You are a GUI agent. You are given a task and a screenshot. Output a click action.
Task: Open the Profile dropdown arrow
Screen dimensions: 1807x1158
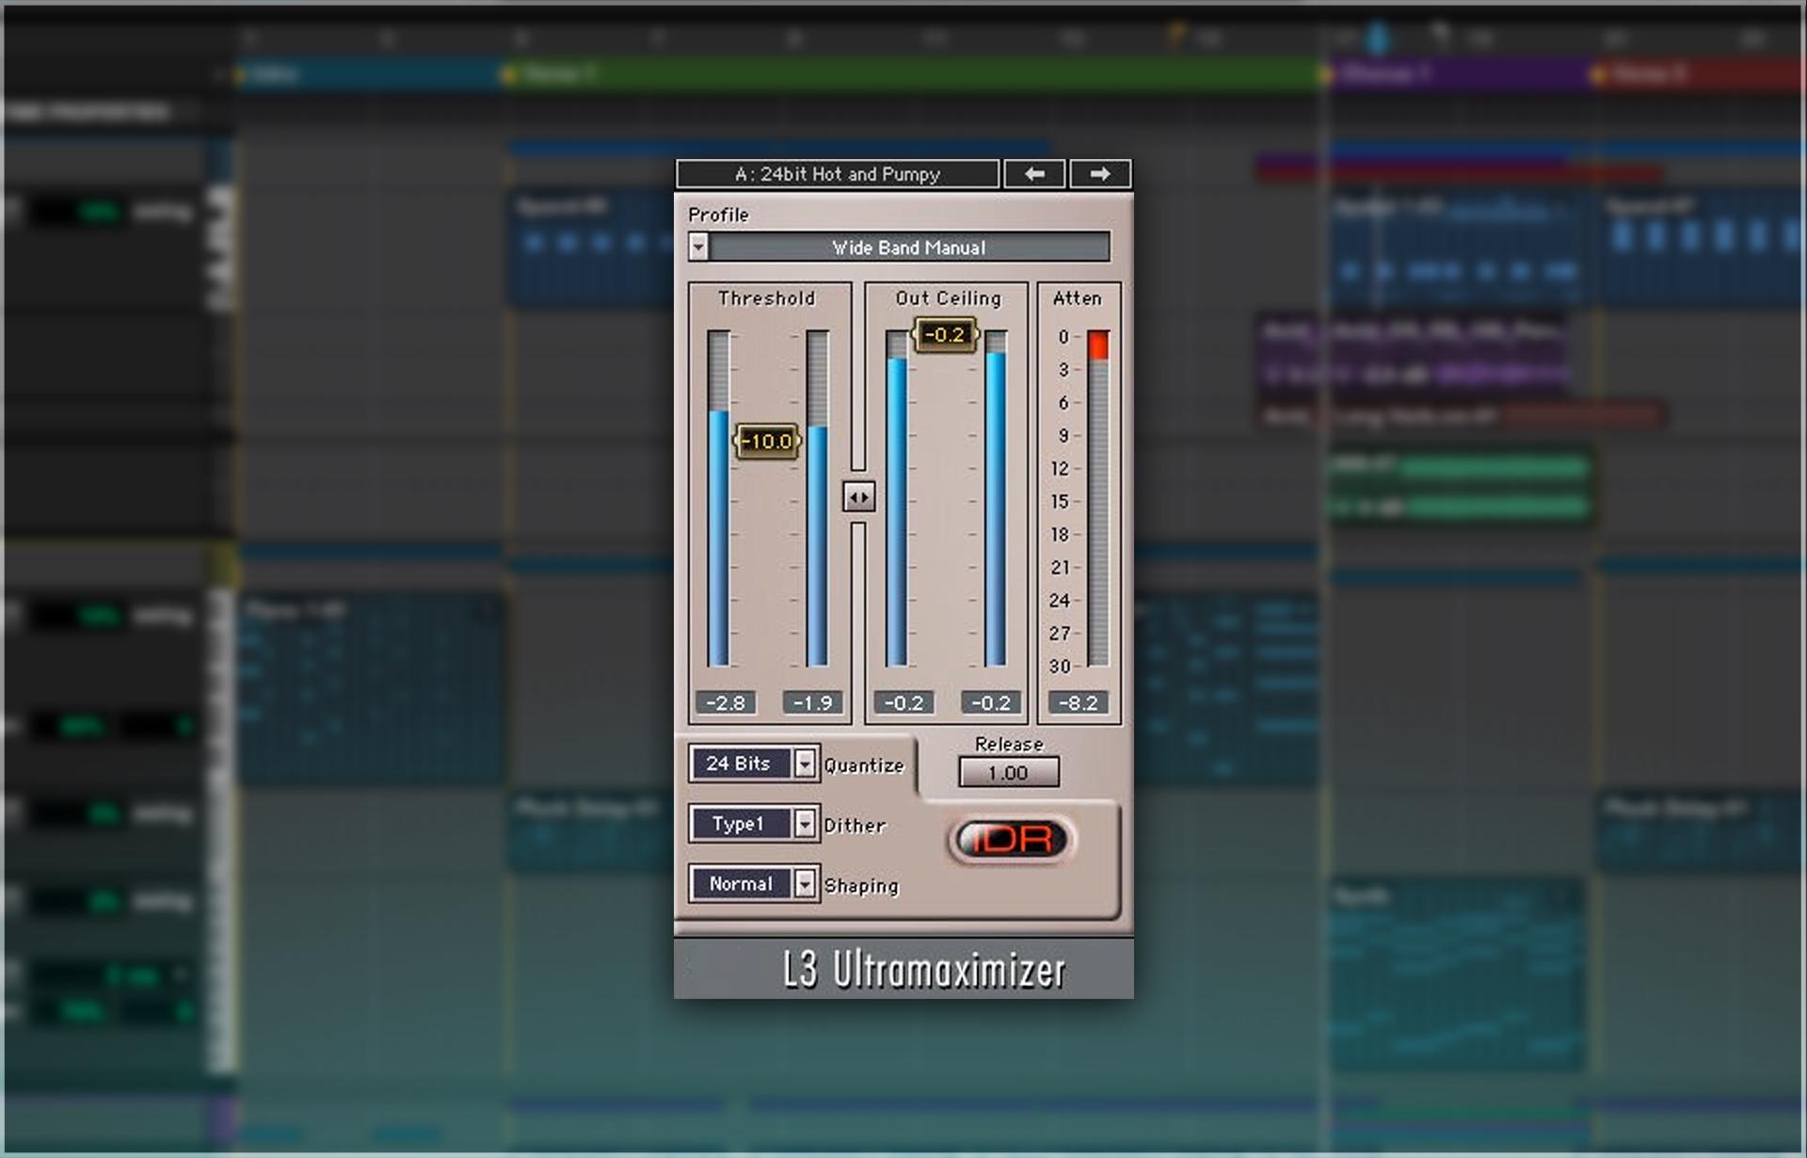point(697,247)
